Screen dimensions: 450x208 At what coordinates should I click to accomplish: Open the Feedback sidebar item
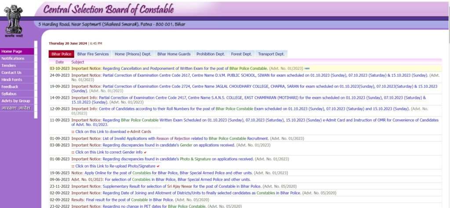10,86
